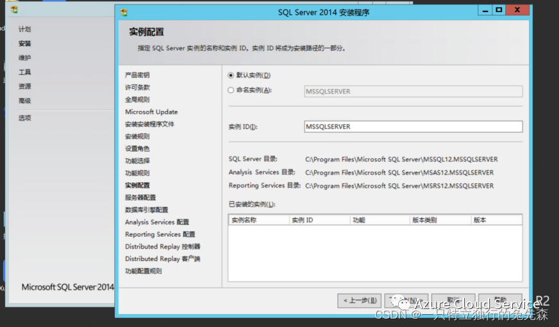The width and height of the screenshot is (559, 327).
Task: Select the 安装规则 step
Action: 137,136
